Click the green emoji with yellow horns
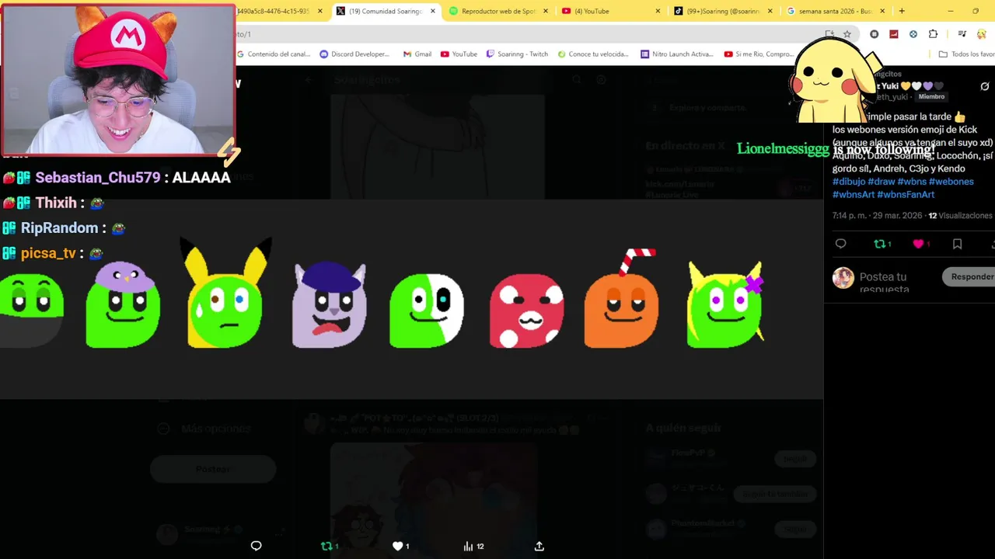Screen dimensions: 995x559 725,304
